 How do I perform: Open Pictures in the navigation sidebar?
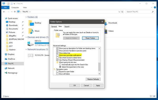12,32
